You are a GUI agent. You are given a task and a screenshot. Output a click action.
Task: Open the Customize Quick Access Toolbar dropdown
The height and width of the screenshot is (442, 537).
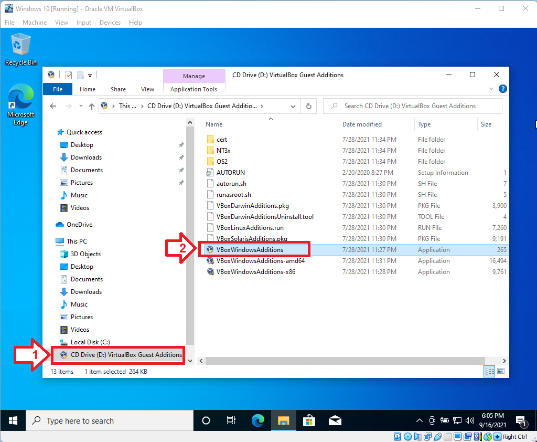click(90, 75)
